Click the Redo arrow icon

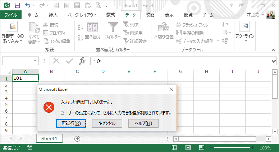point(42,5)
